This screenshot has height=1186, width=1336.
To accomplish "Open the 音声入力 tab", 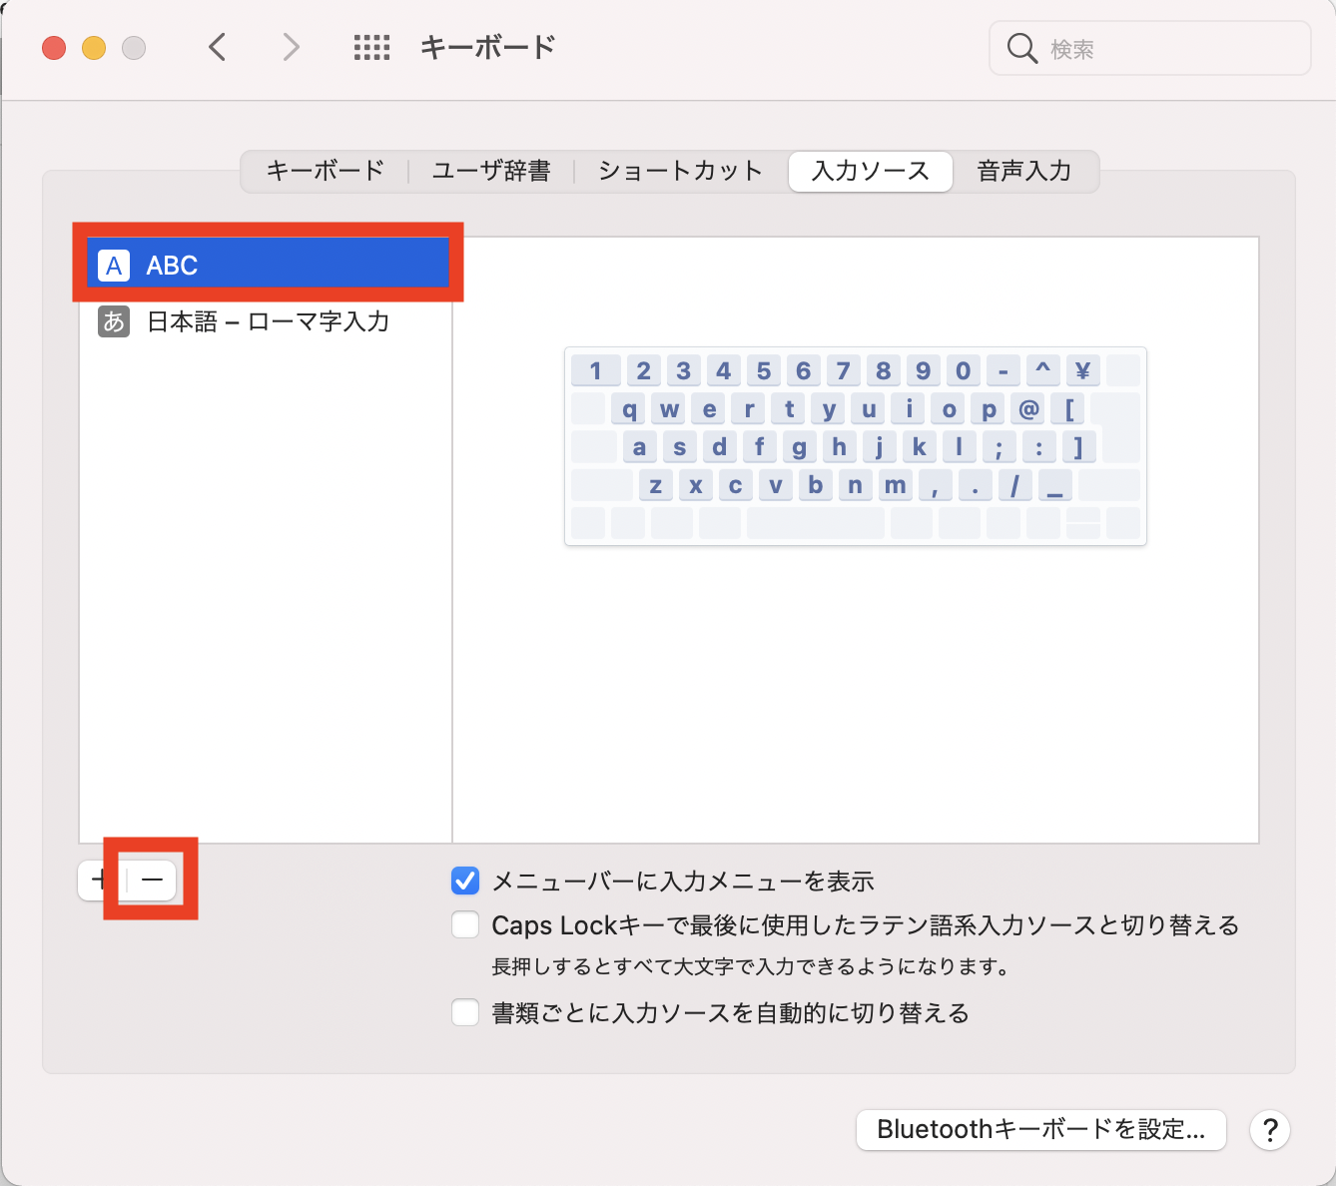I will pyautogui.click(x=1024, y=171).
